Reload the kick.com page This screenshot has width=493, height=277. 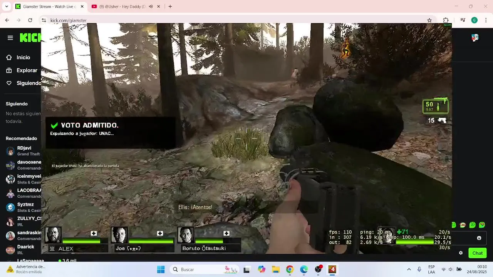[30, 20]
